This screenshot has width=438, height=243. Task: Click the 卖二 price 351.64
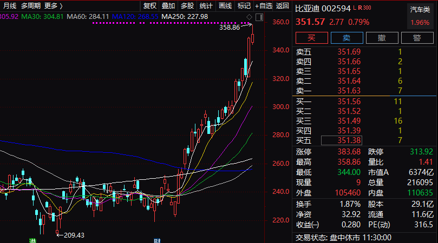(349, 81)
